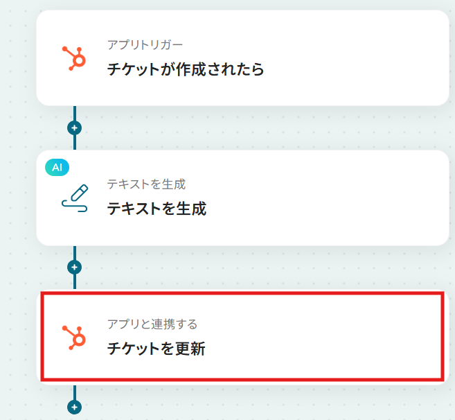Open the チケットが作成されたら trigger title
Image resolution: width=455 pixels, height=420 pixels.
click(186, 69)
